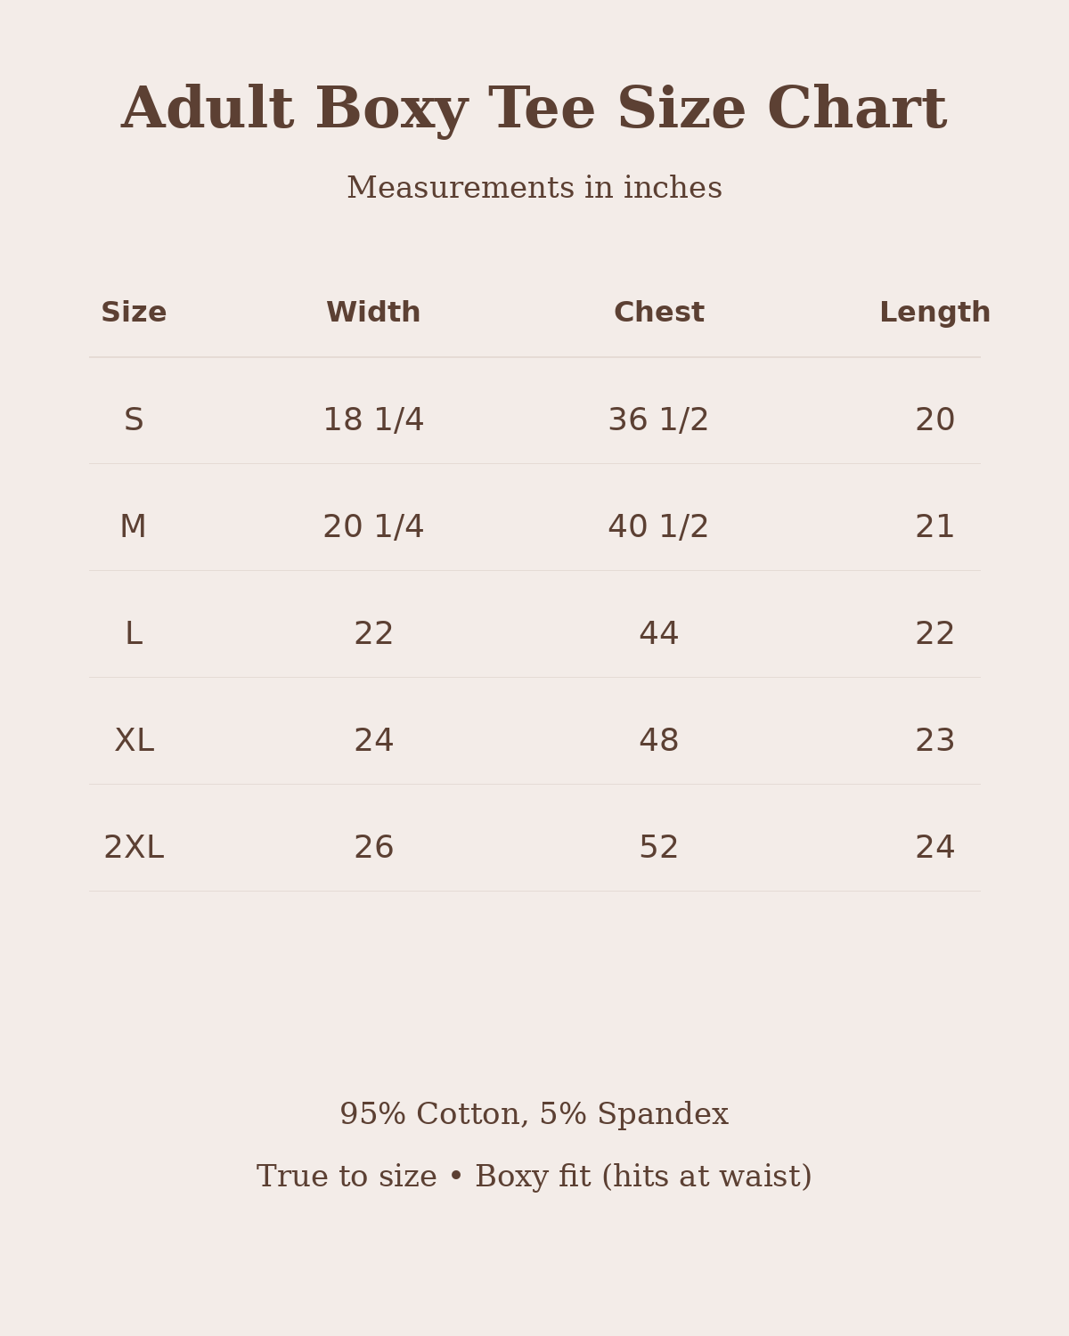Screen dimensions: 1069x1336
Task: Click the True to size fit note
Action: pos(534,1177)
